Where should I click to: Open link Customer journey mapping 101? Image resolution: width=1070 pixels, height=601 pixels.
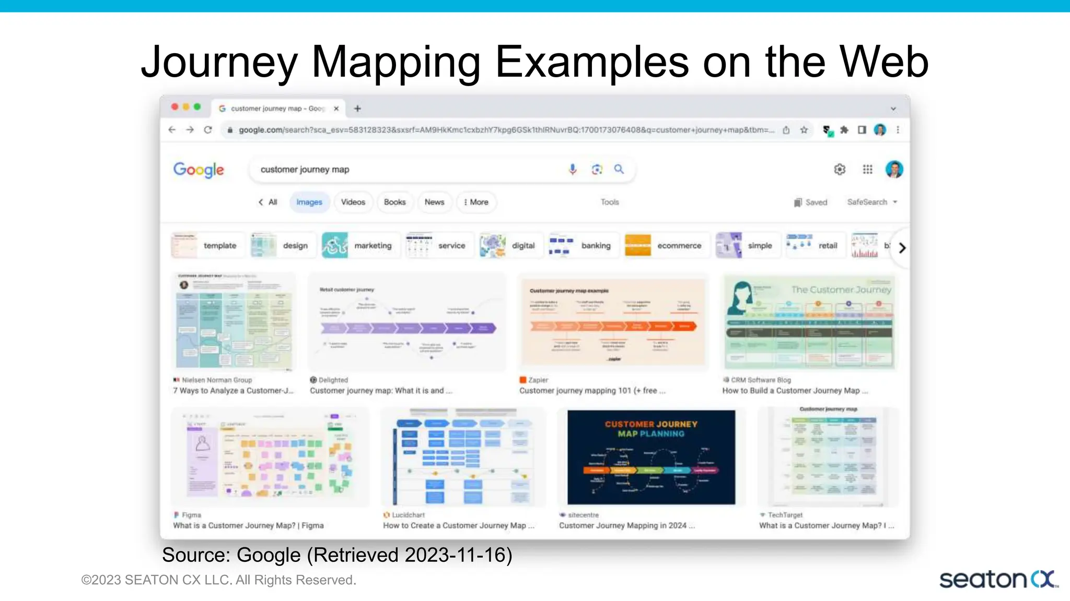tap(592, 391)
